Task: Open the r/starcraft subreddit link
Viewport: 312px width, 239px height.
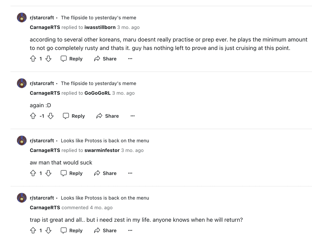Action: 42,18
